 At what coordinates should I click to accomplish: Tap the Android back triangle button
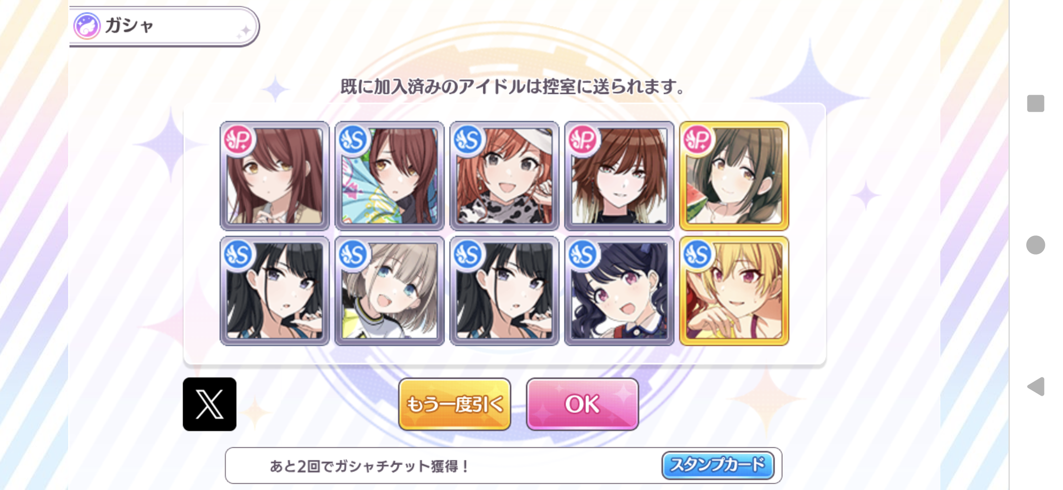[x=1036, y=386]
